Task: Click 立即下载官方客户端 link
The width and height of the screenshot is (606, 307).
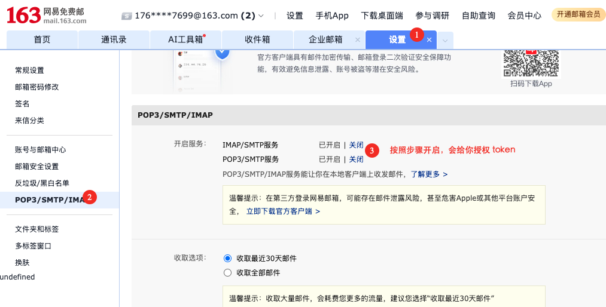Action: (x=283, y=211)
